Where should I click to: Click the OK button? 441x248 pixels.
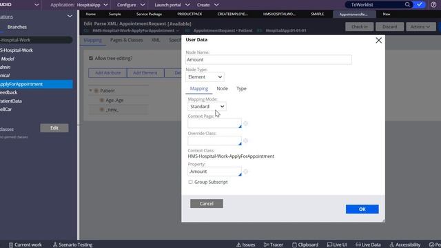(362, 209)
